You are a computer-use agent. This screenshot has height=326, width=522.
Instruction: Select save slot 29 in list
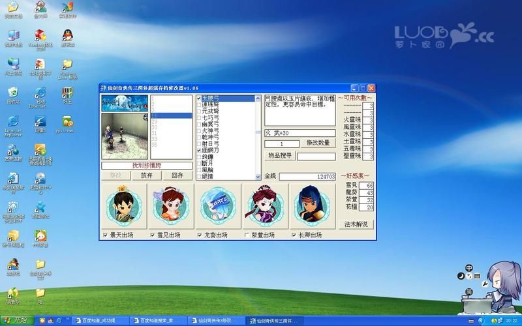pos(171,122)
